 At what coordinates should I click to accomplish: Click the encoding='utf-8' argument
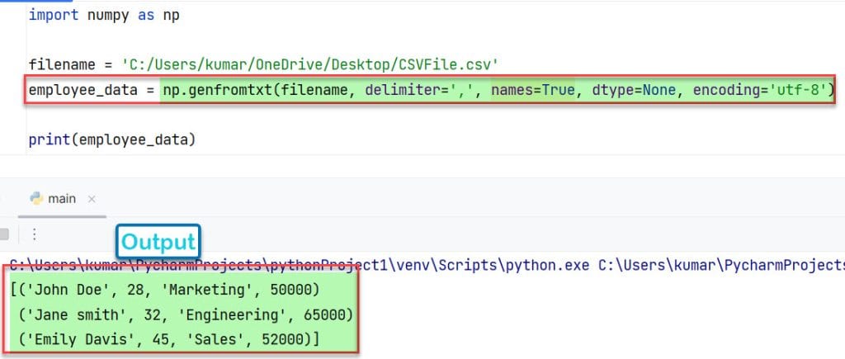tap(760, 90)
